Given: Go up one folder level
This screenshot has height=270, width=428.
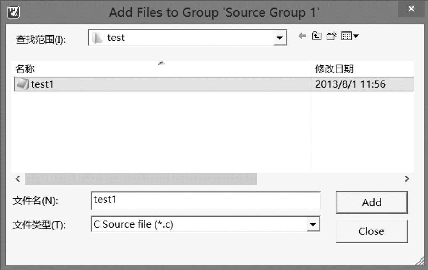Looking at the screenshot, I should [317, 36].
